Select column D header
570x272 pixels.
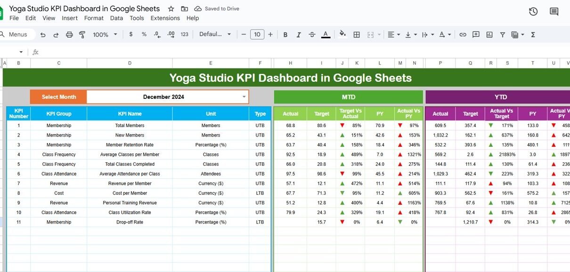[130, 63]
